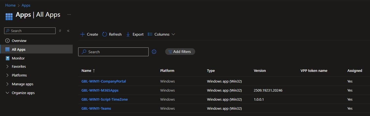Open the GBL-WIN11-CompanyPortal app link

pyautogui.click(x=104, y=81)
